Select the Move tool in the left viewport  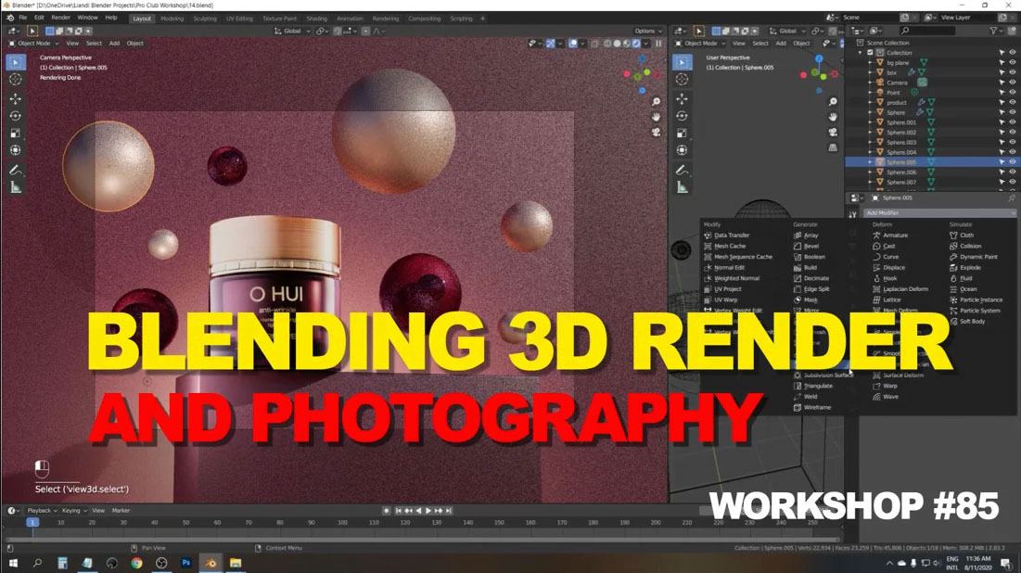pos(16,99)
